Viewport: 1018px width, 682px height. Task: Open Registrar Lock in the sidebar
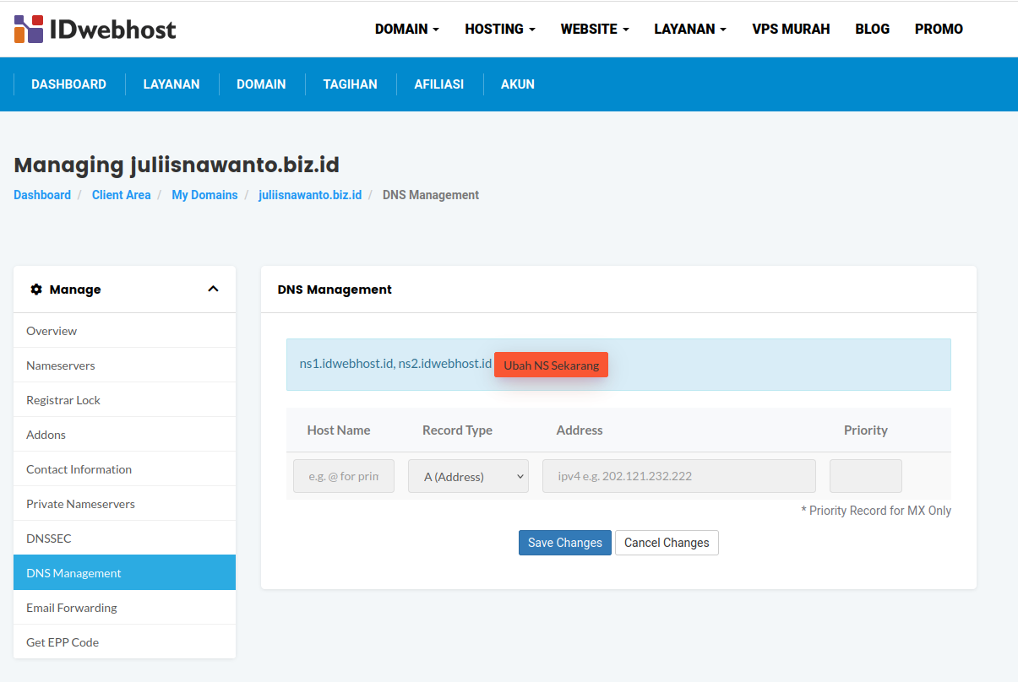click(124, 400)
